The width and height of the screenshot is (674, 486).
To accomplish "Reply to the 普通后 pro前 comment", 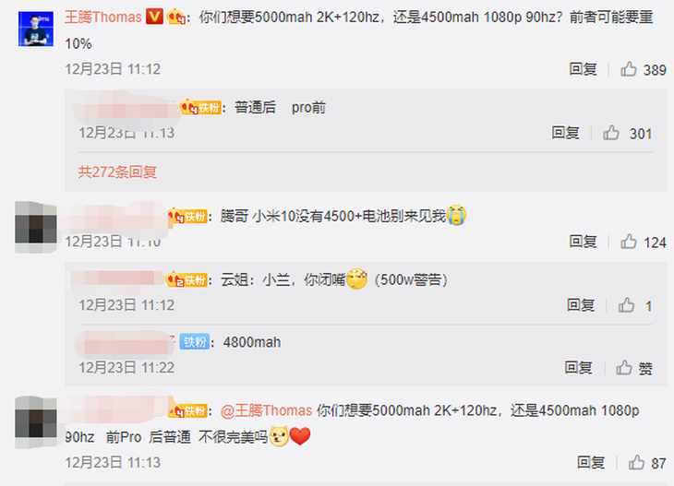I will point(565,133).
